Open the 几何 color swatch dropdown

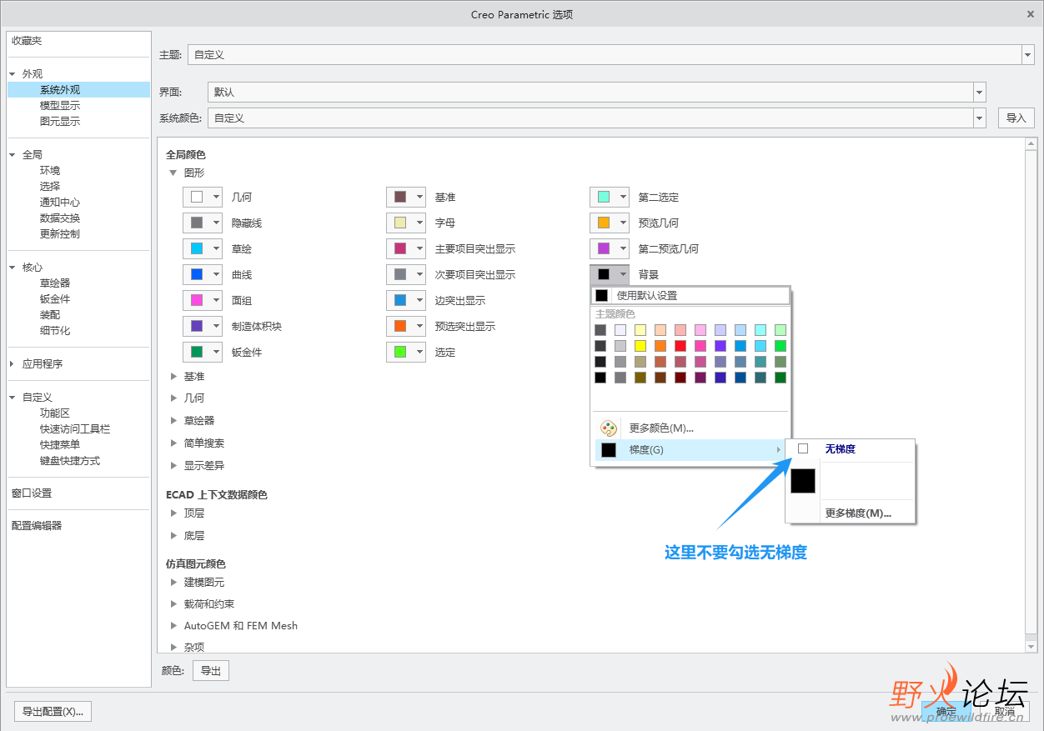[x=203, y=198]
